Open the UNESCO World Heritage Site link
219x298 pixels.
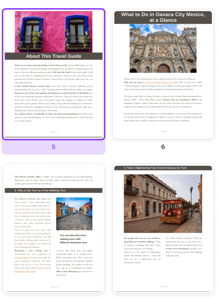click(x=159, y=83)
